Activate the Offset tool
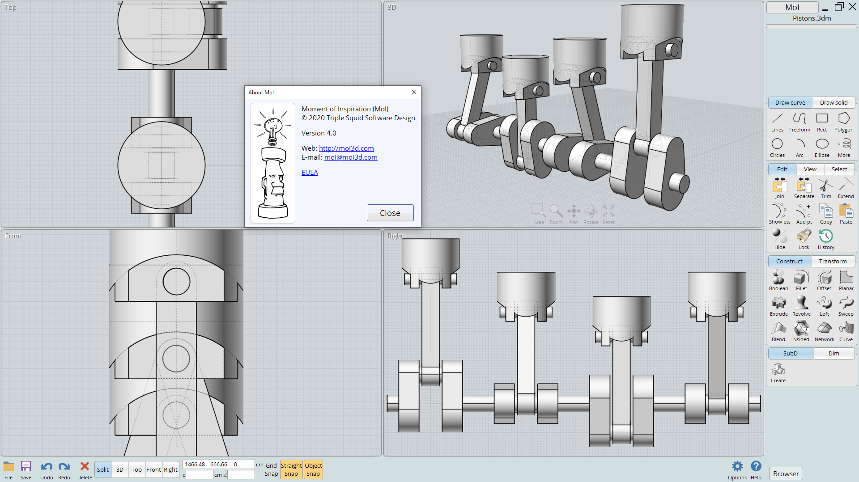The image size is (859, 482). coord(824,280)
